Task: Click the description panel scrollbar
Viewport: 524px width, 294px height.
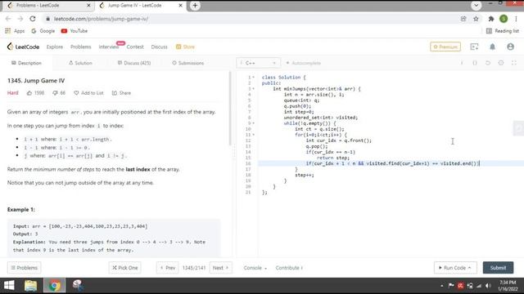Action: [229, 109]
